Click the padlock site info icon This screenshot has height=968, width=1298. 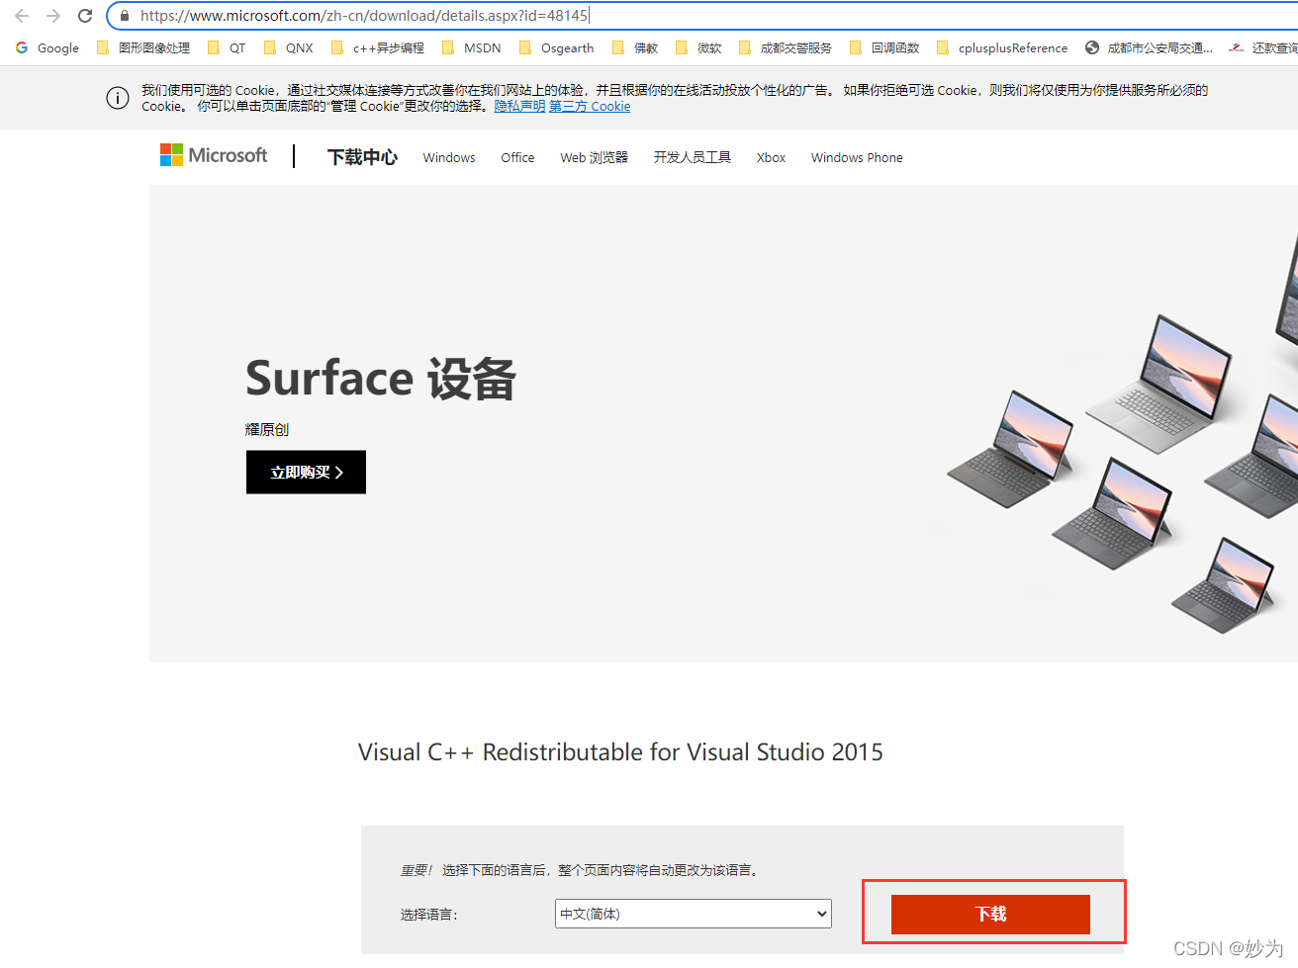(x=124, y=16)
